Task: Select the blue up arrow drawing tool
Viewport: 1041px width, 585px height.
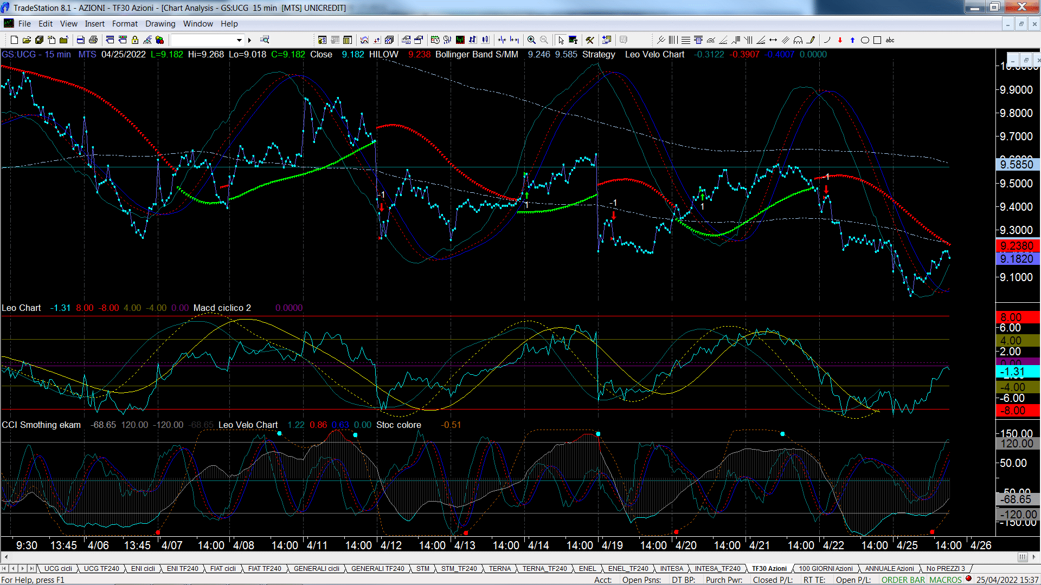Action: click(852, 40)
